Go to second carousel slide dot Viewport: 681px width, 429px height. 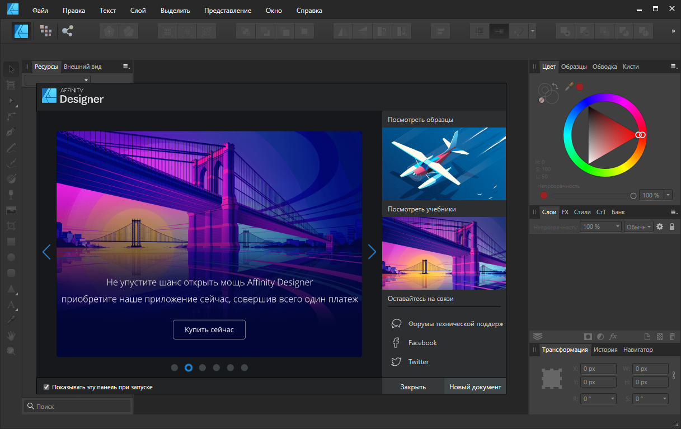click(189, 367)
